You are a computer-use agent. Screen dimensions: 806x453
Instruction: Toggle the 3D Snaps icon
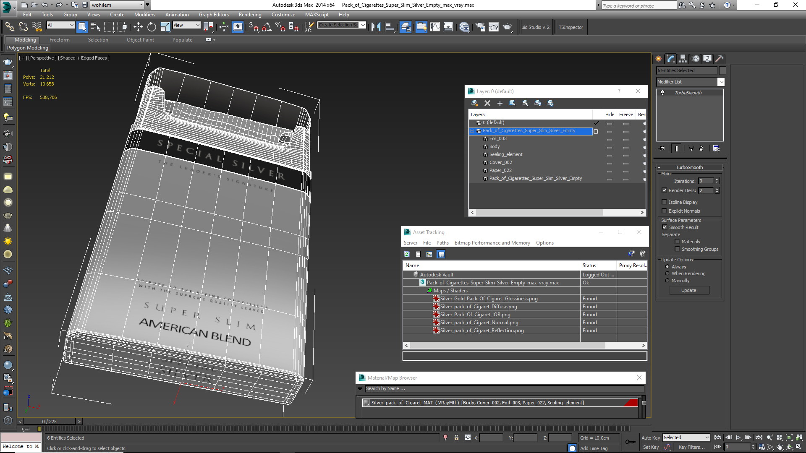coord(253,27)
